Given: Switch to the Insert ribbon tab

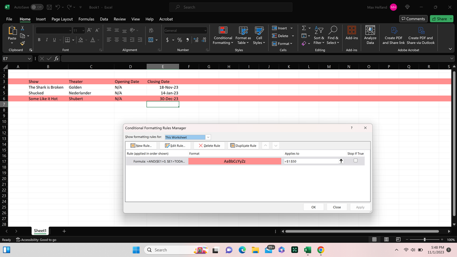Looking at the screenshot, I should [x=41, y=19].
